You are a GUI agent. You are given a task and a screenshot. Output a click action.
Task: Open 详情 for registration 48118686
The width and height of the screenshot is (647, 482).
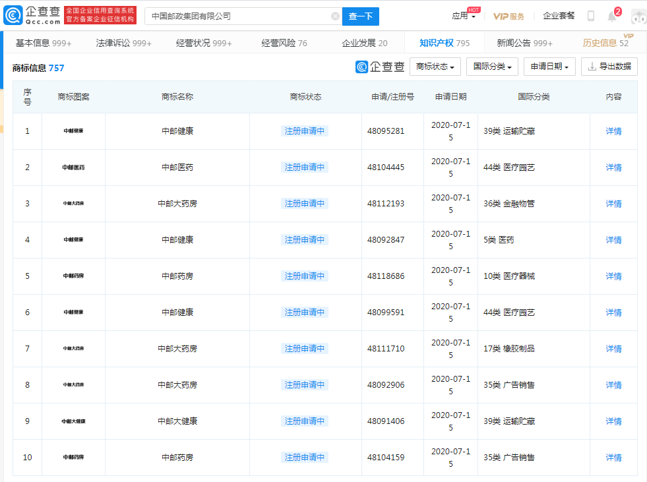(x=613, y=276)
